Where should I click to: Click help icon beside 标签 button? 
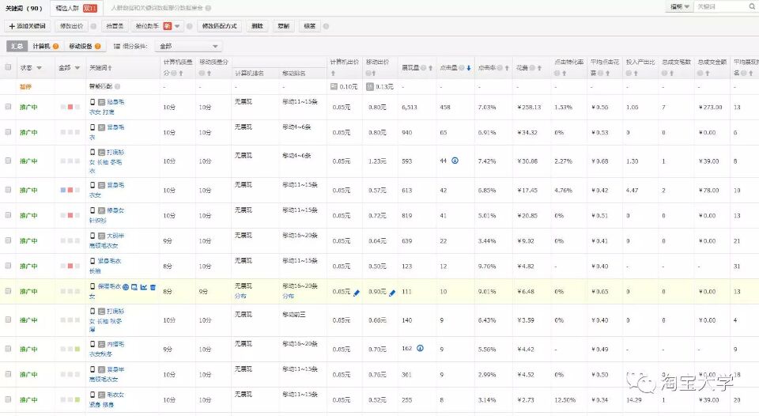326,26
